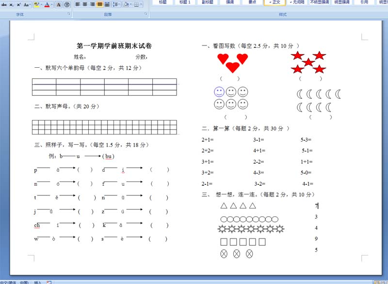This screenshot has width=388, height=284.
Task: Center align the text
Action: click(x=85, y=4)
